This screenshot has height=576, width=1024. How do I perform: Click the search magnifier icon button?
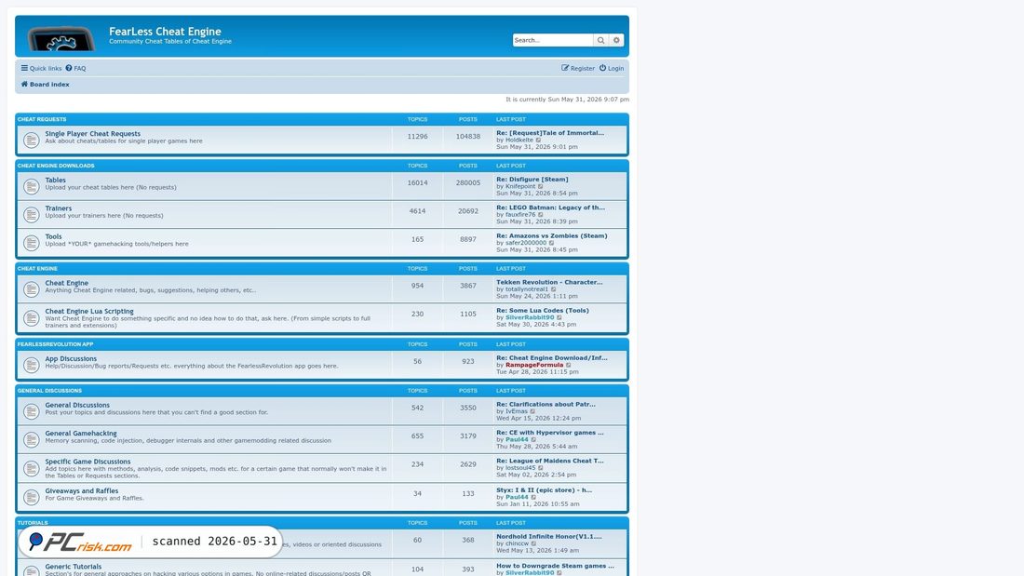(600, 41)
